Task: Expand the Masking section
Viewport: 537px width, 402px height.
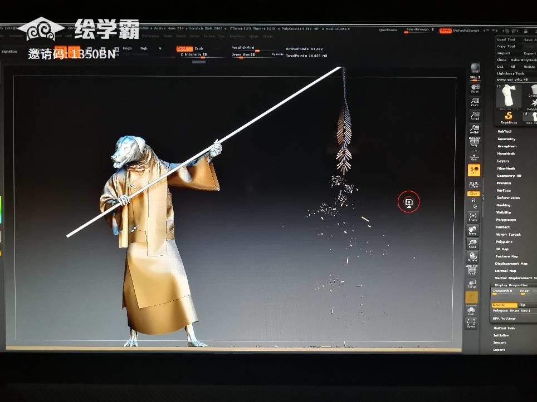Action: (x=503, y=205)
